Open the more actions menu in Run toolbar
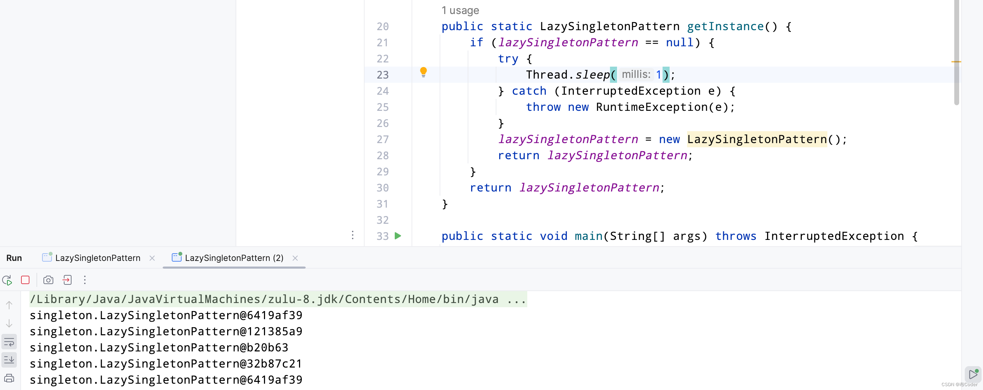The width and height of the screenshot is (983, 390). coord(85,280)
